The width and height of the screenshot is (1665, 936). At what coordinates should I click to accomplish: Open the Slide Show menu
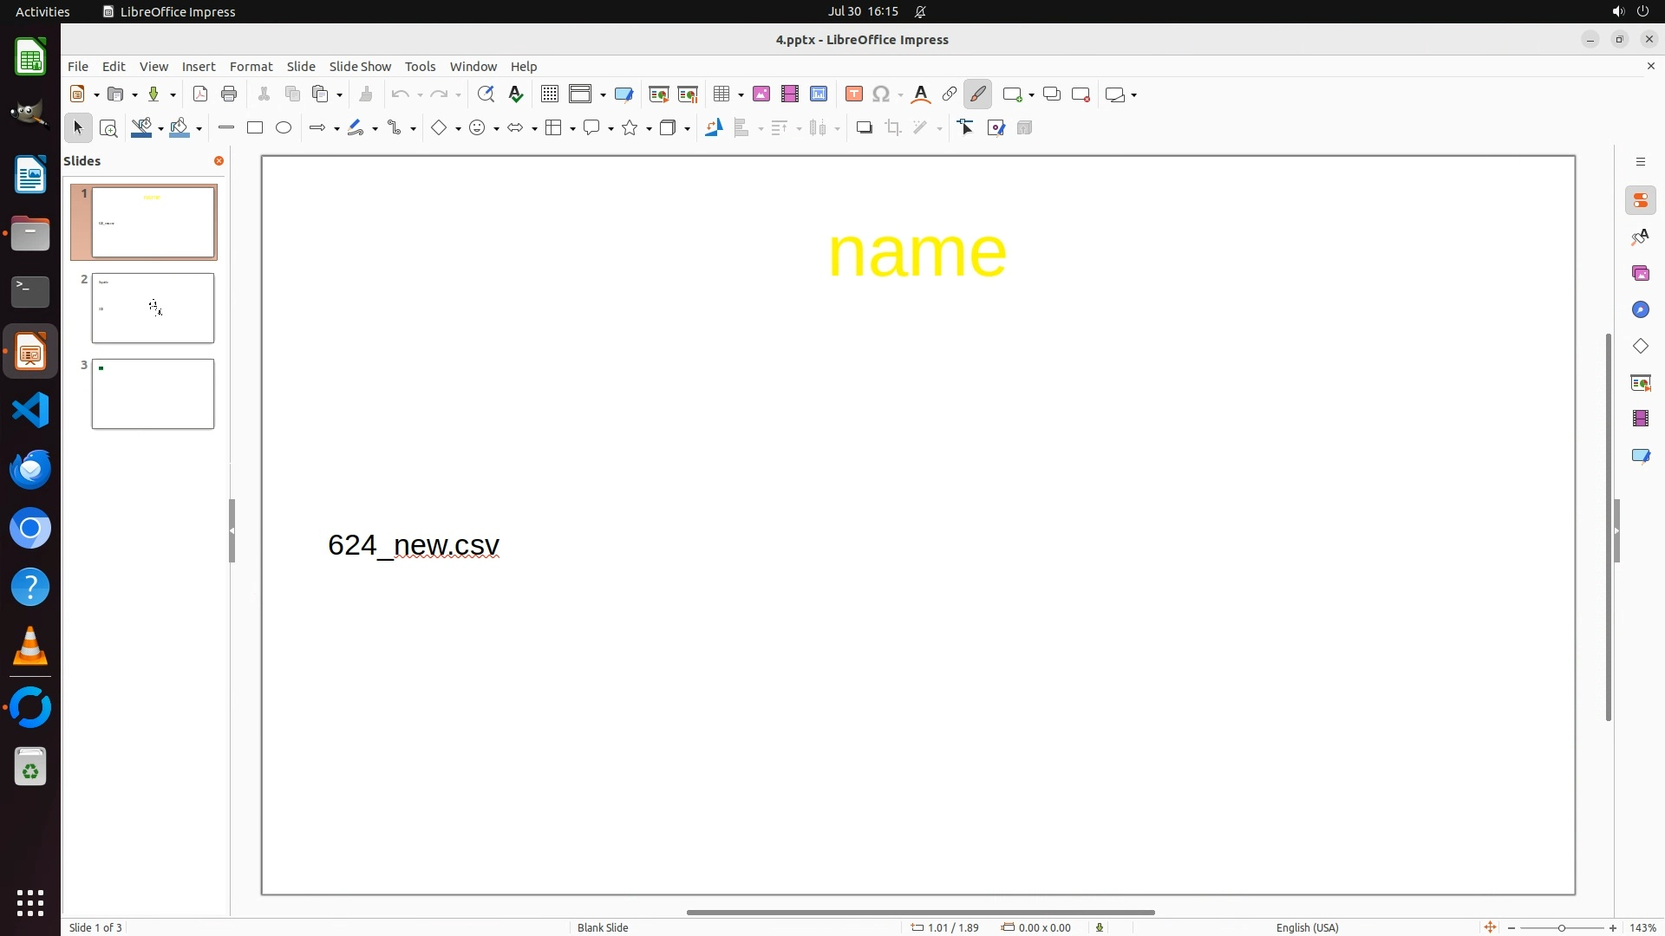coord(360,67)
